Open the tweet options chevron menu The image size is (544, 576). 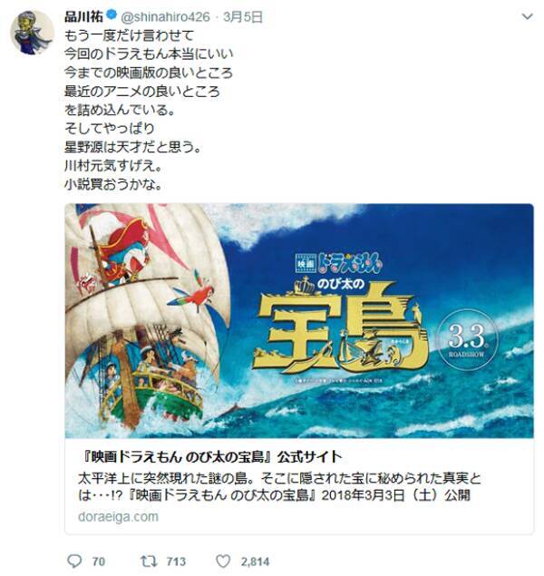click(x=527, y=17)
